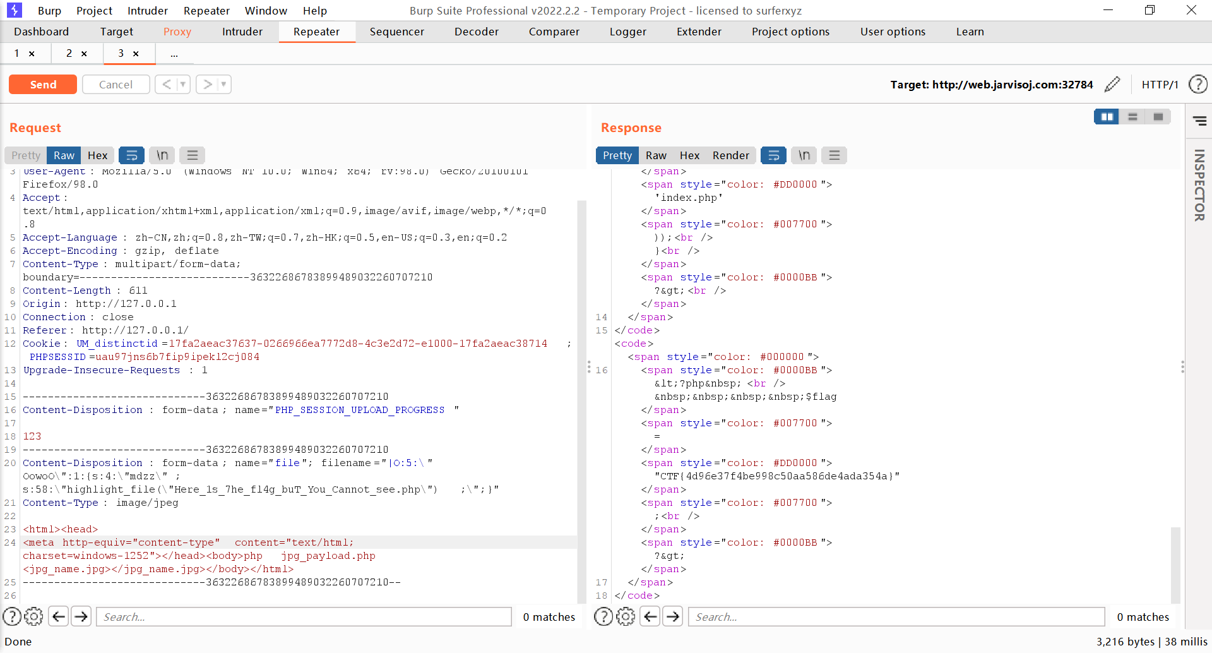Open Repeater help question mark icon
The height and width of the screenshot is (653, 1212).
click(1197, 84)
